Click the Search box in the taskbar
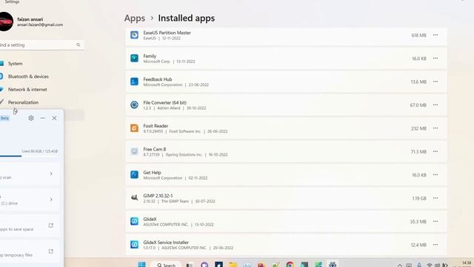 [166, 265]
